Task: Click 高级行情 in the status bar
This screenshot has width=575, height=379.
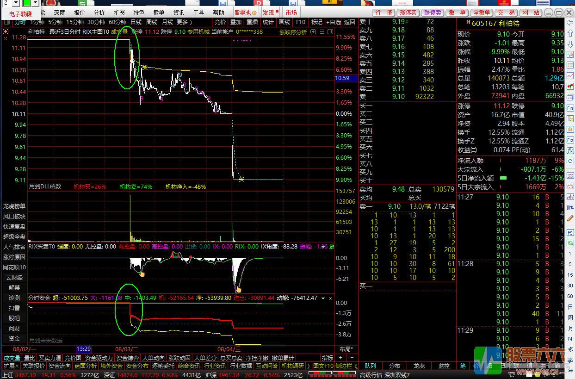Action: [371, 374]
